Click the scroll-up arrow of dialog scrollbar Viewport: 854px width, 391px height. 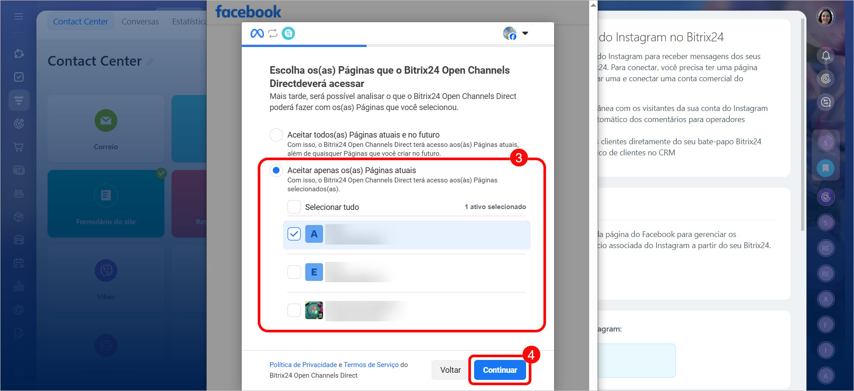pos(593,5)
